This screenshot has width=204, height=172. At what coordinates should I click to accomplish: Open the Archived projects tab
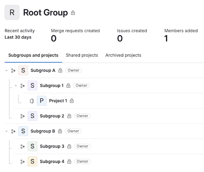pos(123,55)
